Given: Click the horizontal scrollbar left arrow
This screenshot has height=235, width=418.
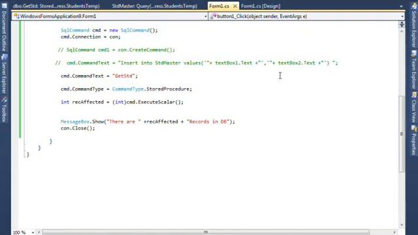Looking at the screenshot, I should (x=39, y=232).
